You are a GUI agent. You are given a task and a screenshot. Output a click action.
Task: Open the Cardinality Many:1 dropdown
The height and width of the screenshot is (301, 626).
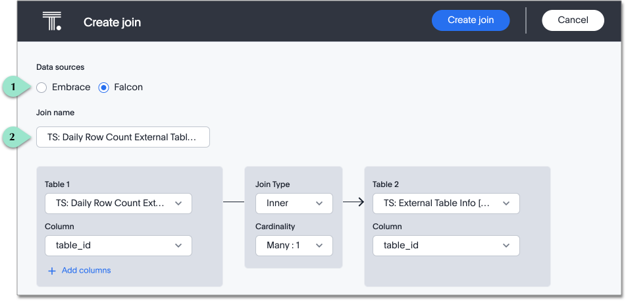click(x=294, y=245)
